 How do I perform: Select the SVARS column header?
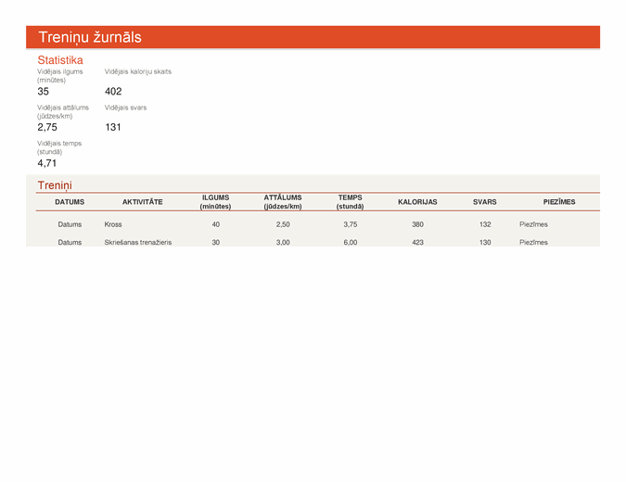click(484, 202)
